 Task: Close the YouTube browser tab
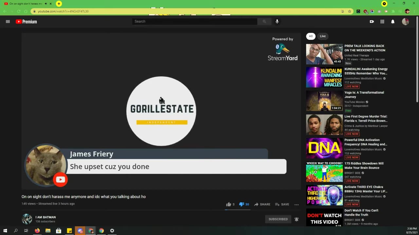tap(50, 4)
